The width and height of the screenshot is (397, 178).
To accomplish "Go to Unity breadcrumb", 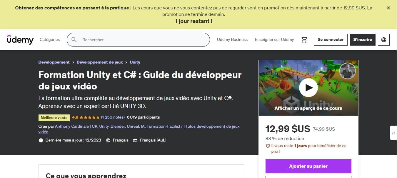I will click(135, 62).
